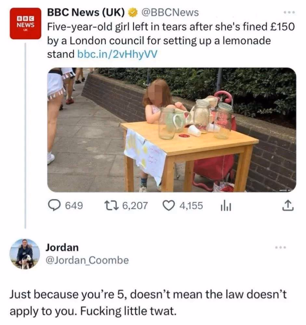This screenshot has width=306, height=325.
Task: Open Jordan's profile picture
Action: (25, 254)
